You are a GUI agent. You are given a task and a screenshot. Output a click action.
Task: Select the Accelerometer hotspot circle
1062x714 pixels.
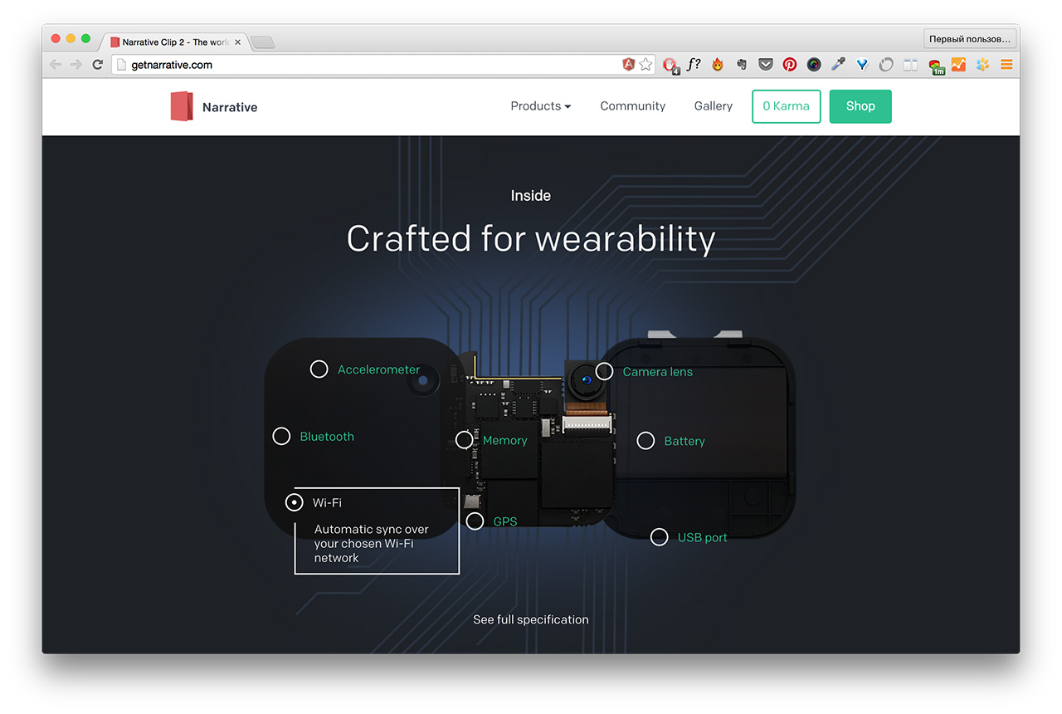click(x=319, y=369)
